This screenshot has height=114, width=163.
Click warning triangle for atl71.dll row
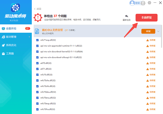pyautogui.click(x=148, y=69)
